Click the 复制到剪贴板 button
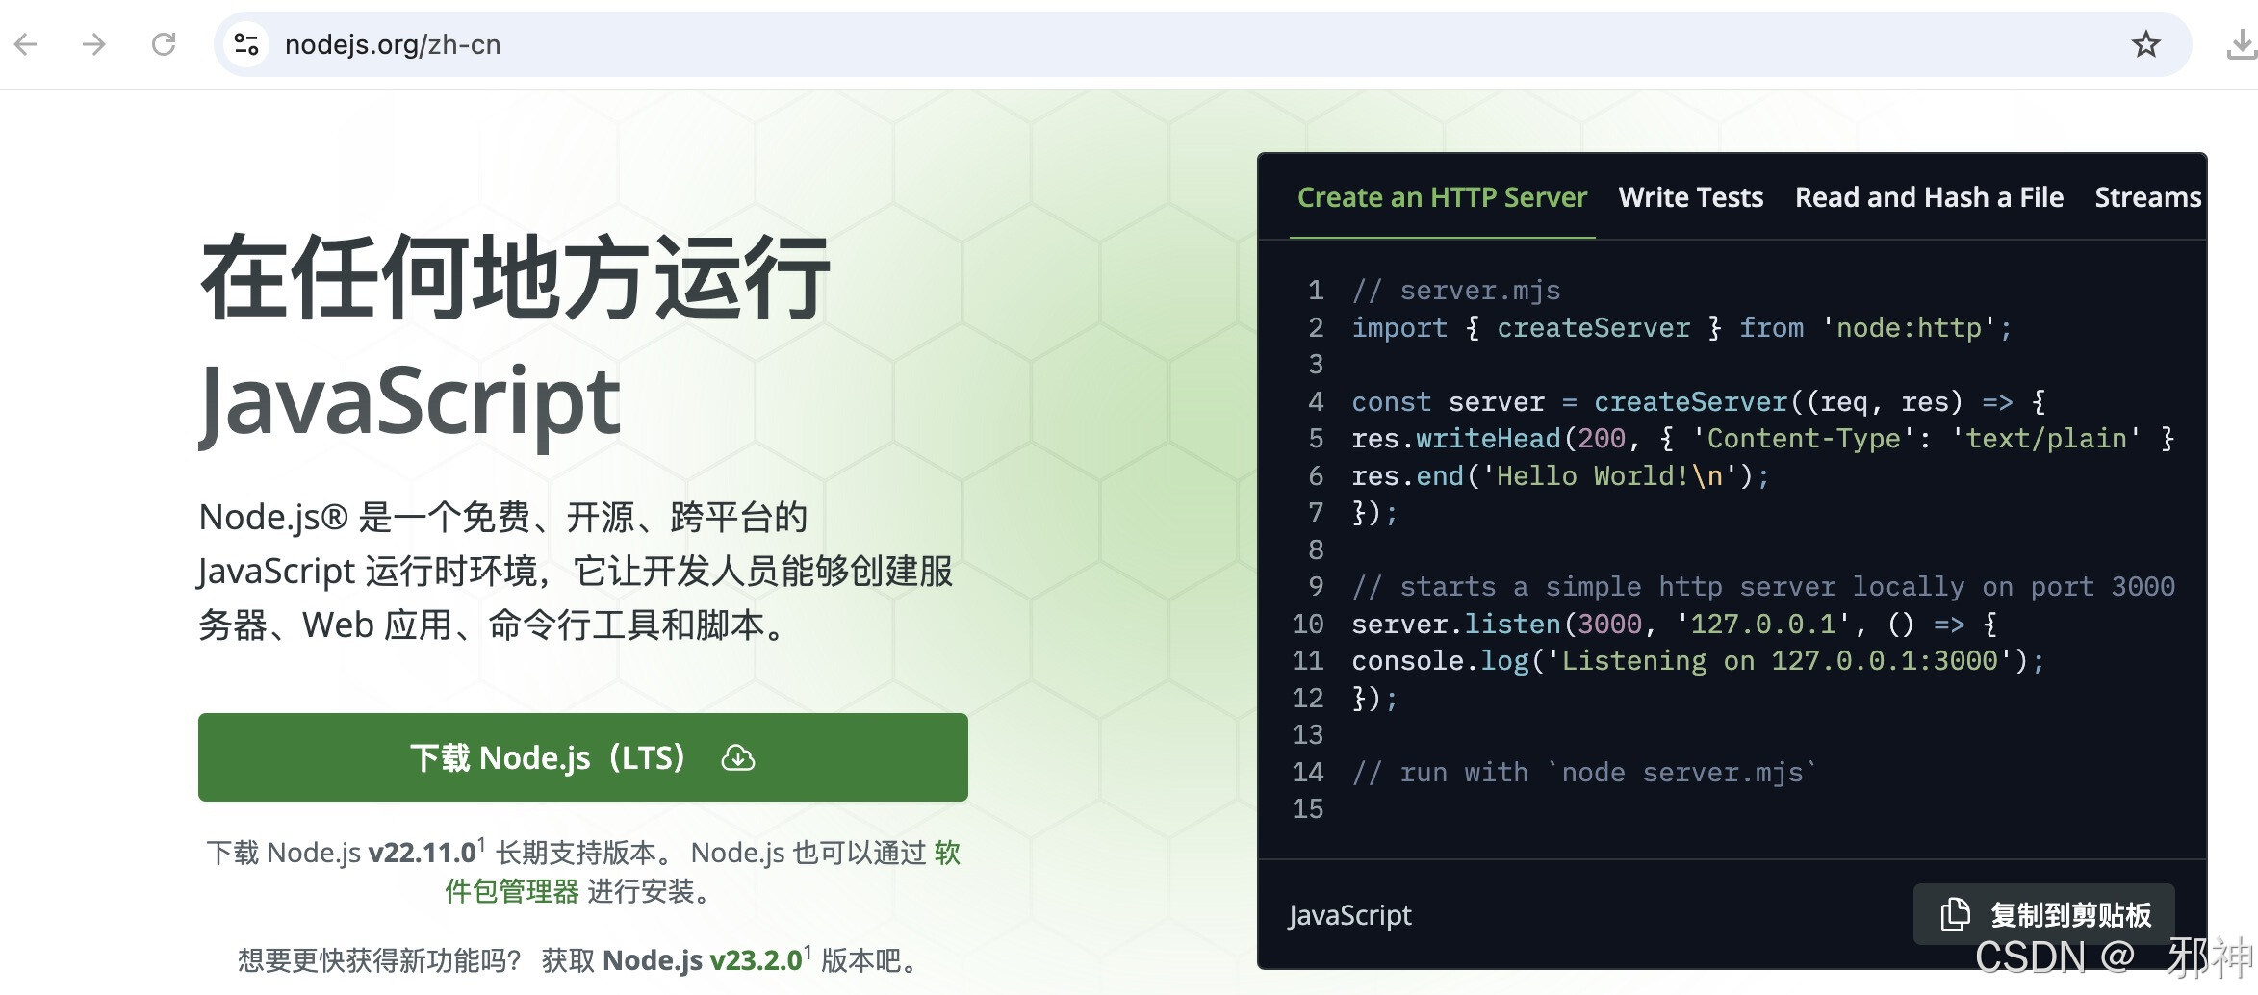Screen dimensions: 2258x995 [2044, 914]
